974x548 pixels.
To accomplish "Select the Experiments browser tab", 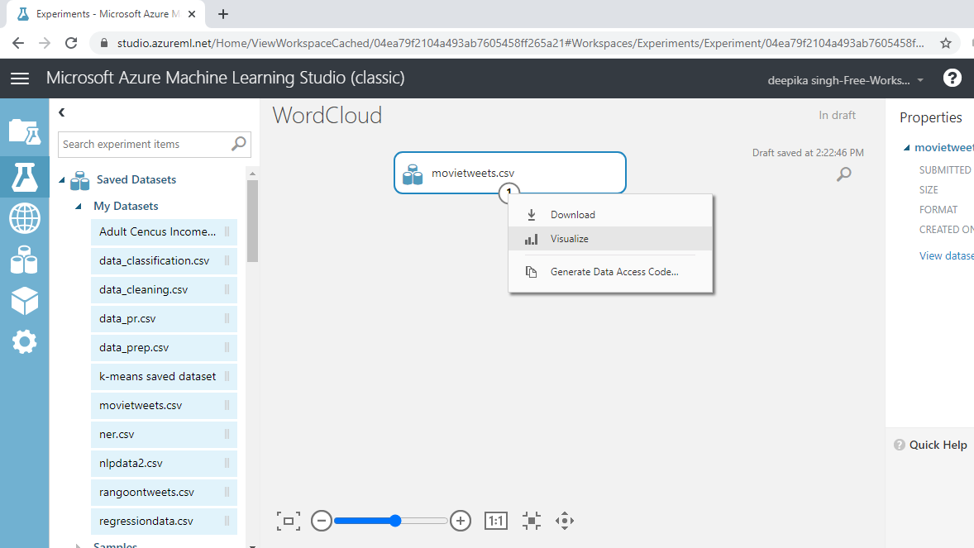I will tap(107, 14).
